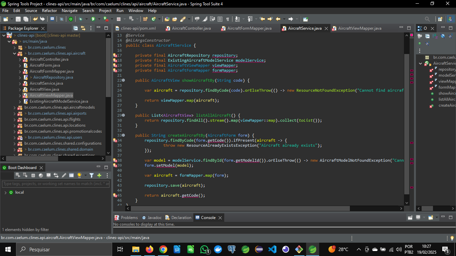Screen dimensions: 456x256
Task: Click the toolbar Search magnifier icon
Action: pos(427,19)
